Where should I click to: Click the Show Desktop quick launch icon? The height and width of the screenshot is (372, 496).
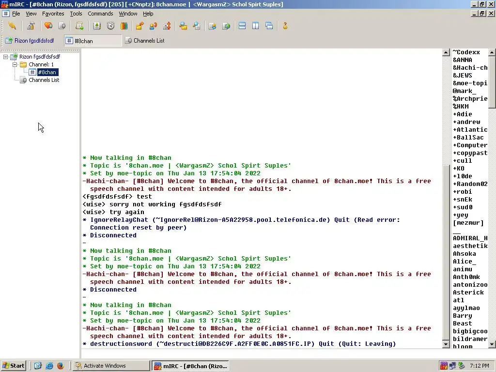(38, 366)
